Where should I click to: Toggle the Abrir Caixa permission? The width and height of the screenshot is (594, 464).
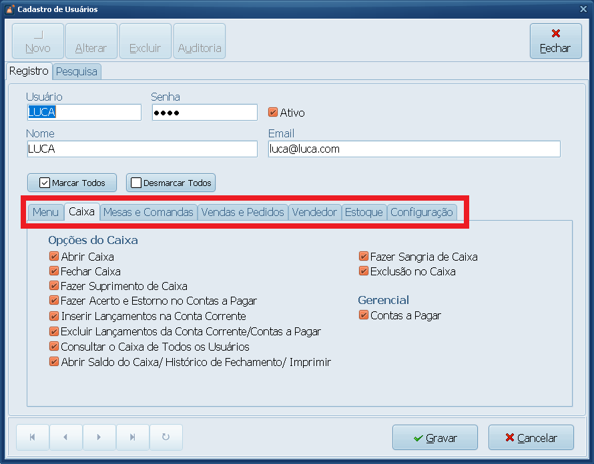54,256
